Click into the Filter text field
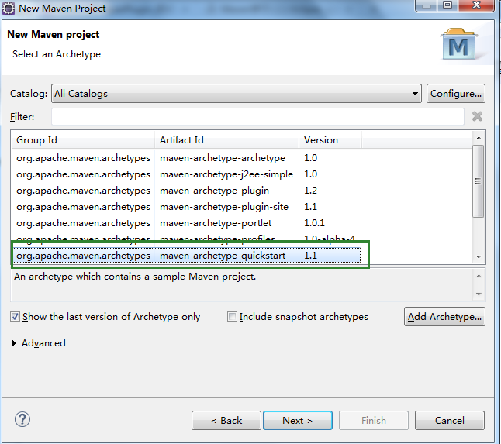501x444 pixels. 257,116
